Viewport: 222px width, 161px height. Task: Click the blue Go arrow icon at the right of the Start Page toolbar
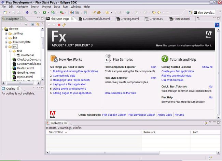tap(217, 25)
